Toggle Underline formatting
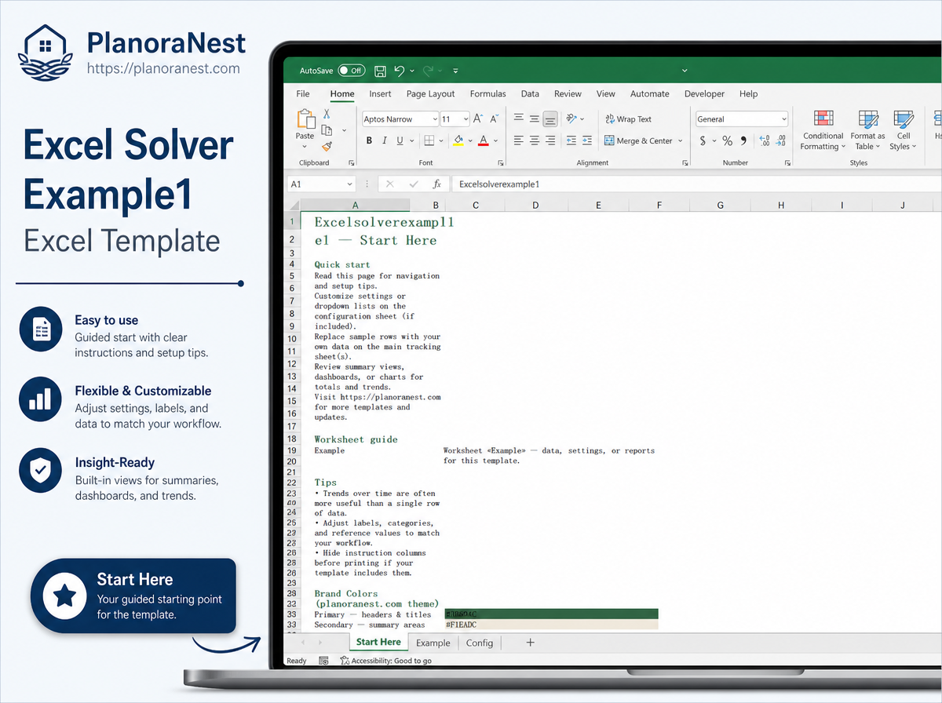The image size is (942, 703). [400, 141]
